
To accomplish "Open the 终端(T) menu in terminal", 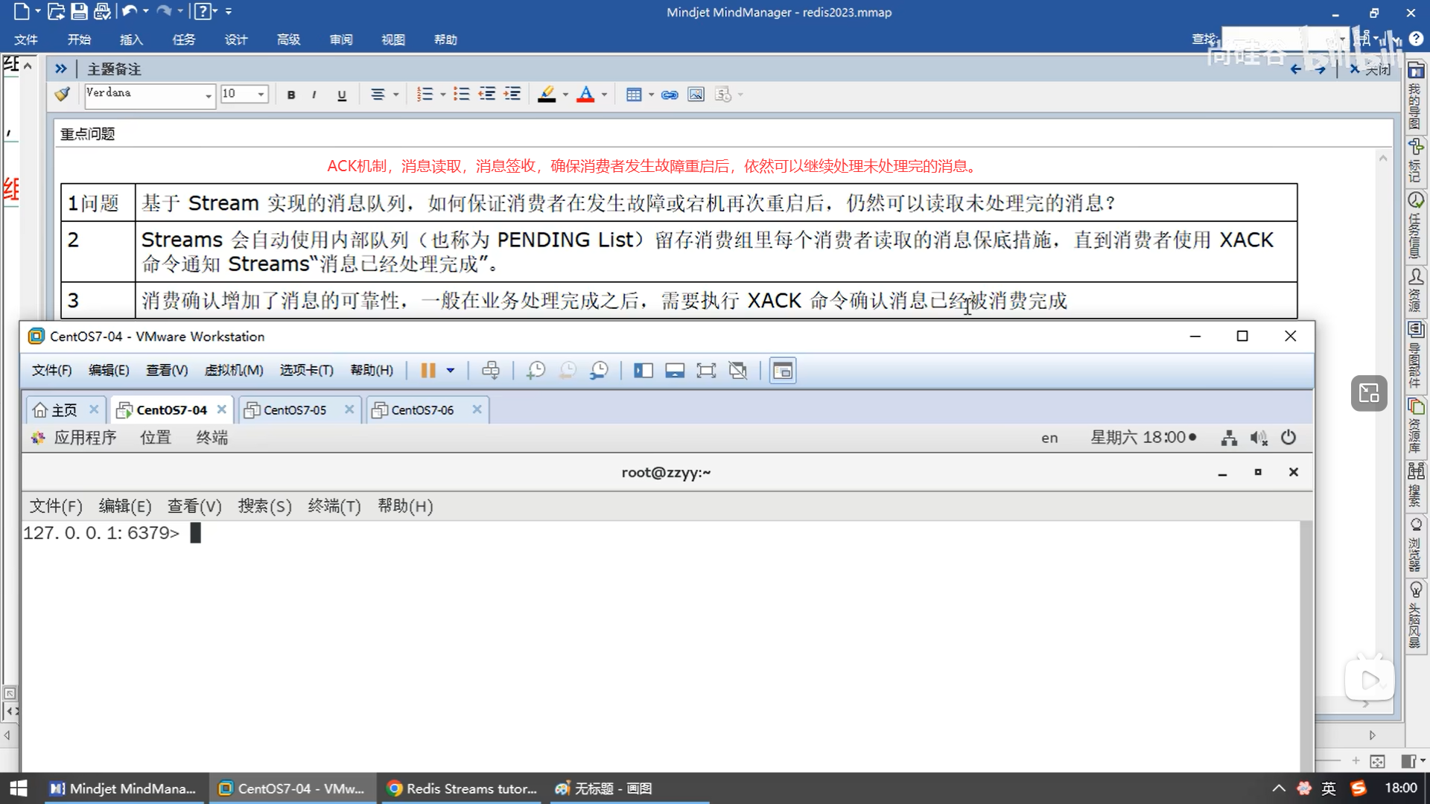I will [334, 506].
